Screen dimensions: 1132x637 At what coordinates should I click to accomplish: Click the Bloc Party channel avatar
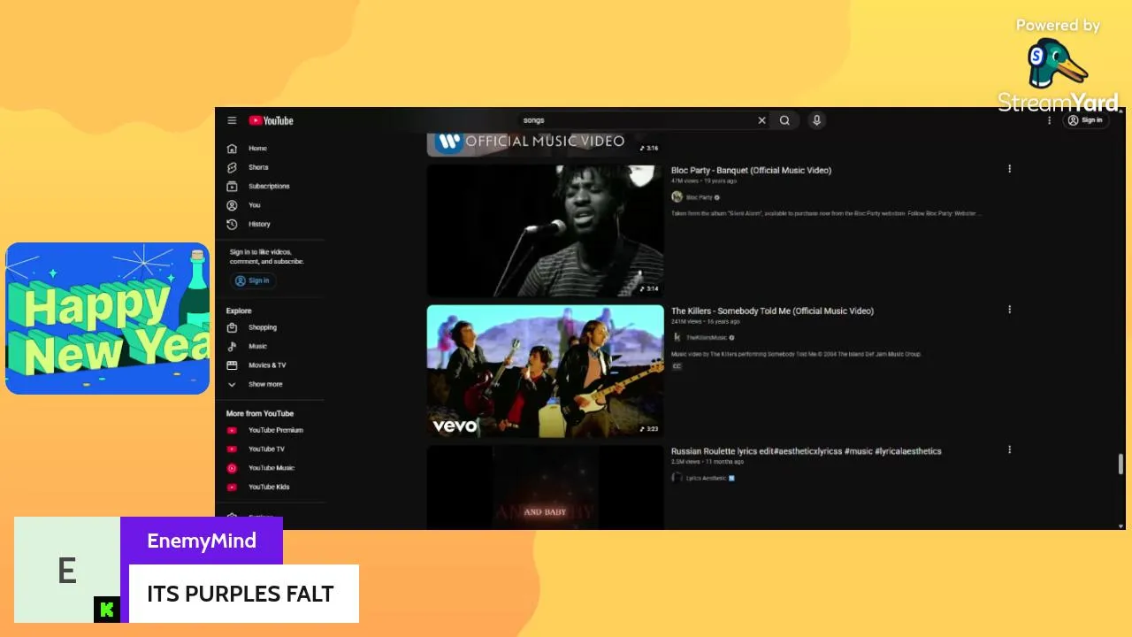point(677,197)
